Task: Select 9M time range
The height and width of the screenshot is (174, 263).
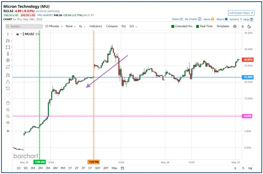Action: pyautogui.click(x=63, y=168)
